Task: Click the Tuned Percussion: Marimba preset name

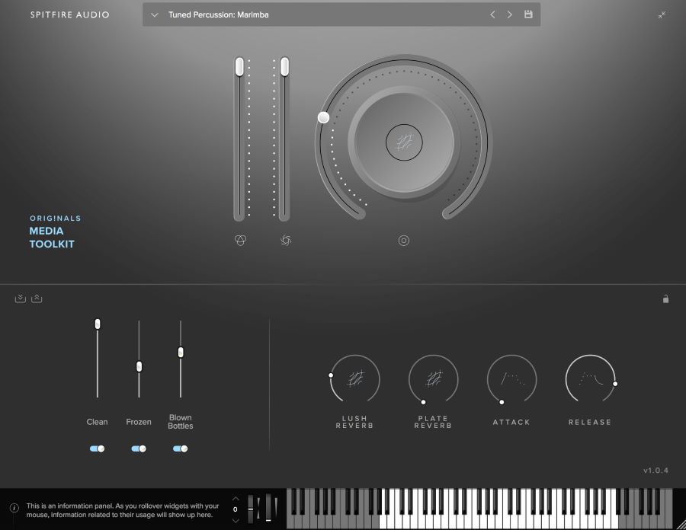Action: pos(218,15)
